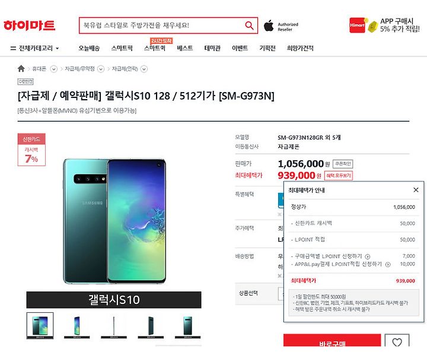Screen dimensions: 427x352
Task: Open the Himart logo home page
Action: (x=30, y=26)
